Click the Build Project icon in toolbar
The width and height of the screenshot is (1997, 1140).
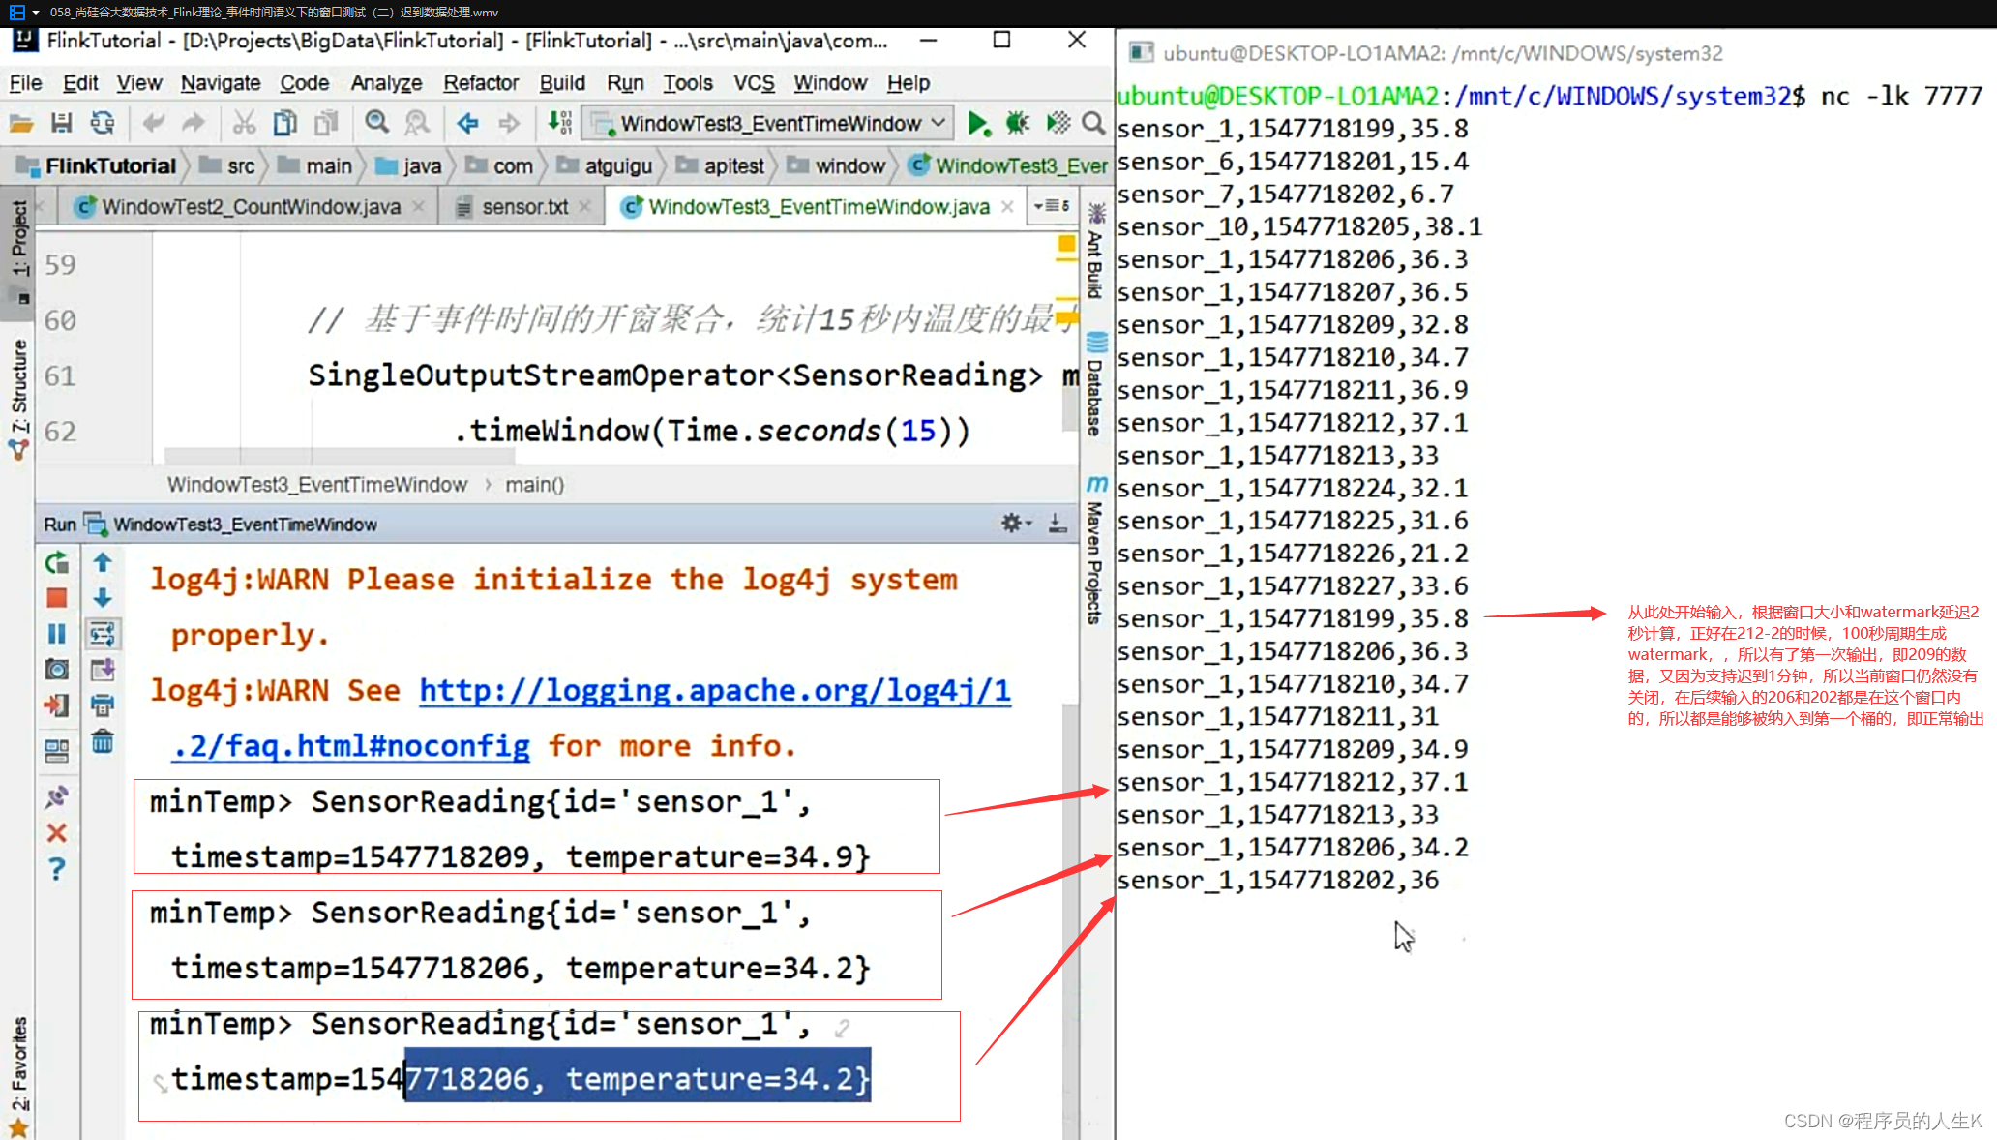[559, 123]
